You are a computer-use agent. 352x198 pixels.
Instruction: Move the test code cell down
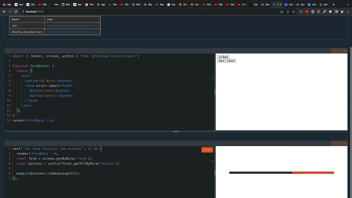[x=339, y=143]
